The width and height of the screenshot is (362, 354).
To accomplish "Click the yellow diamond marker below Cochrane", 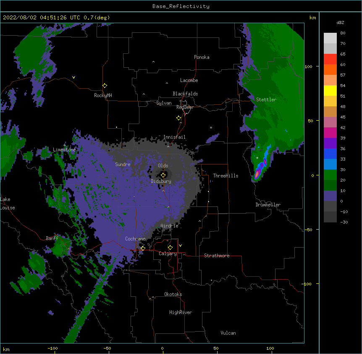I will 143,248.
